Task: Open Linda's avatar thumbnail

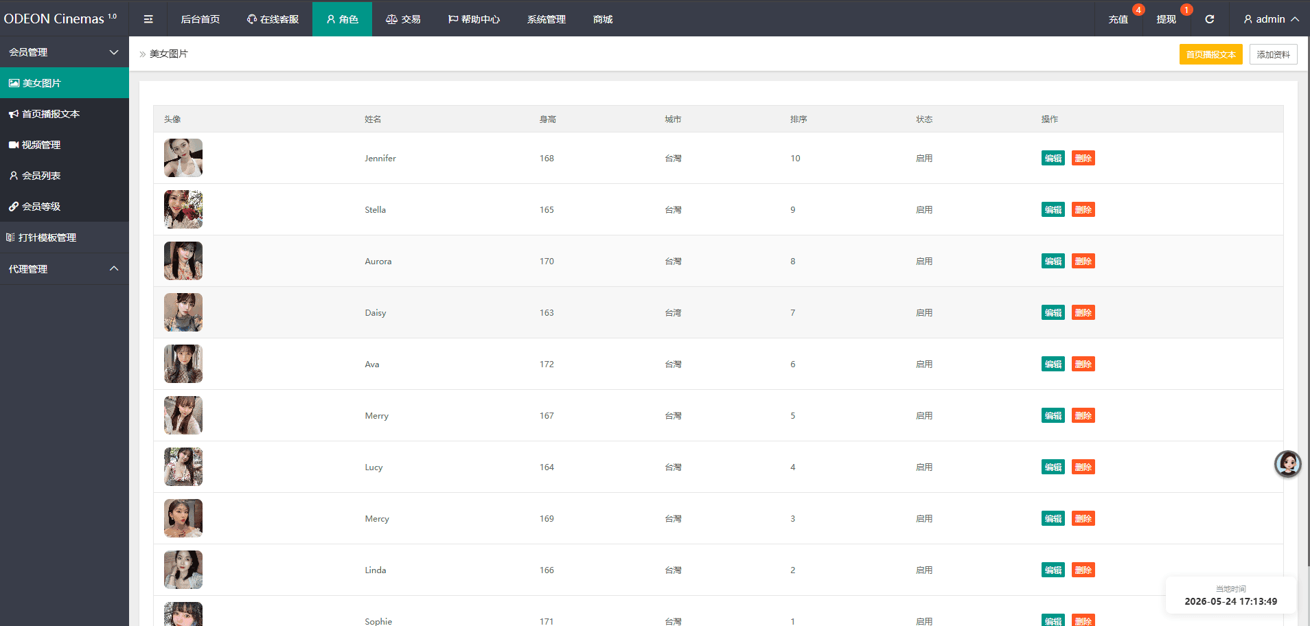Action: point(183,570)
